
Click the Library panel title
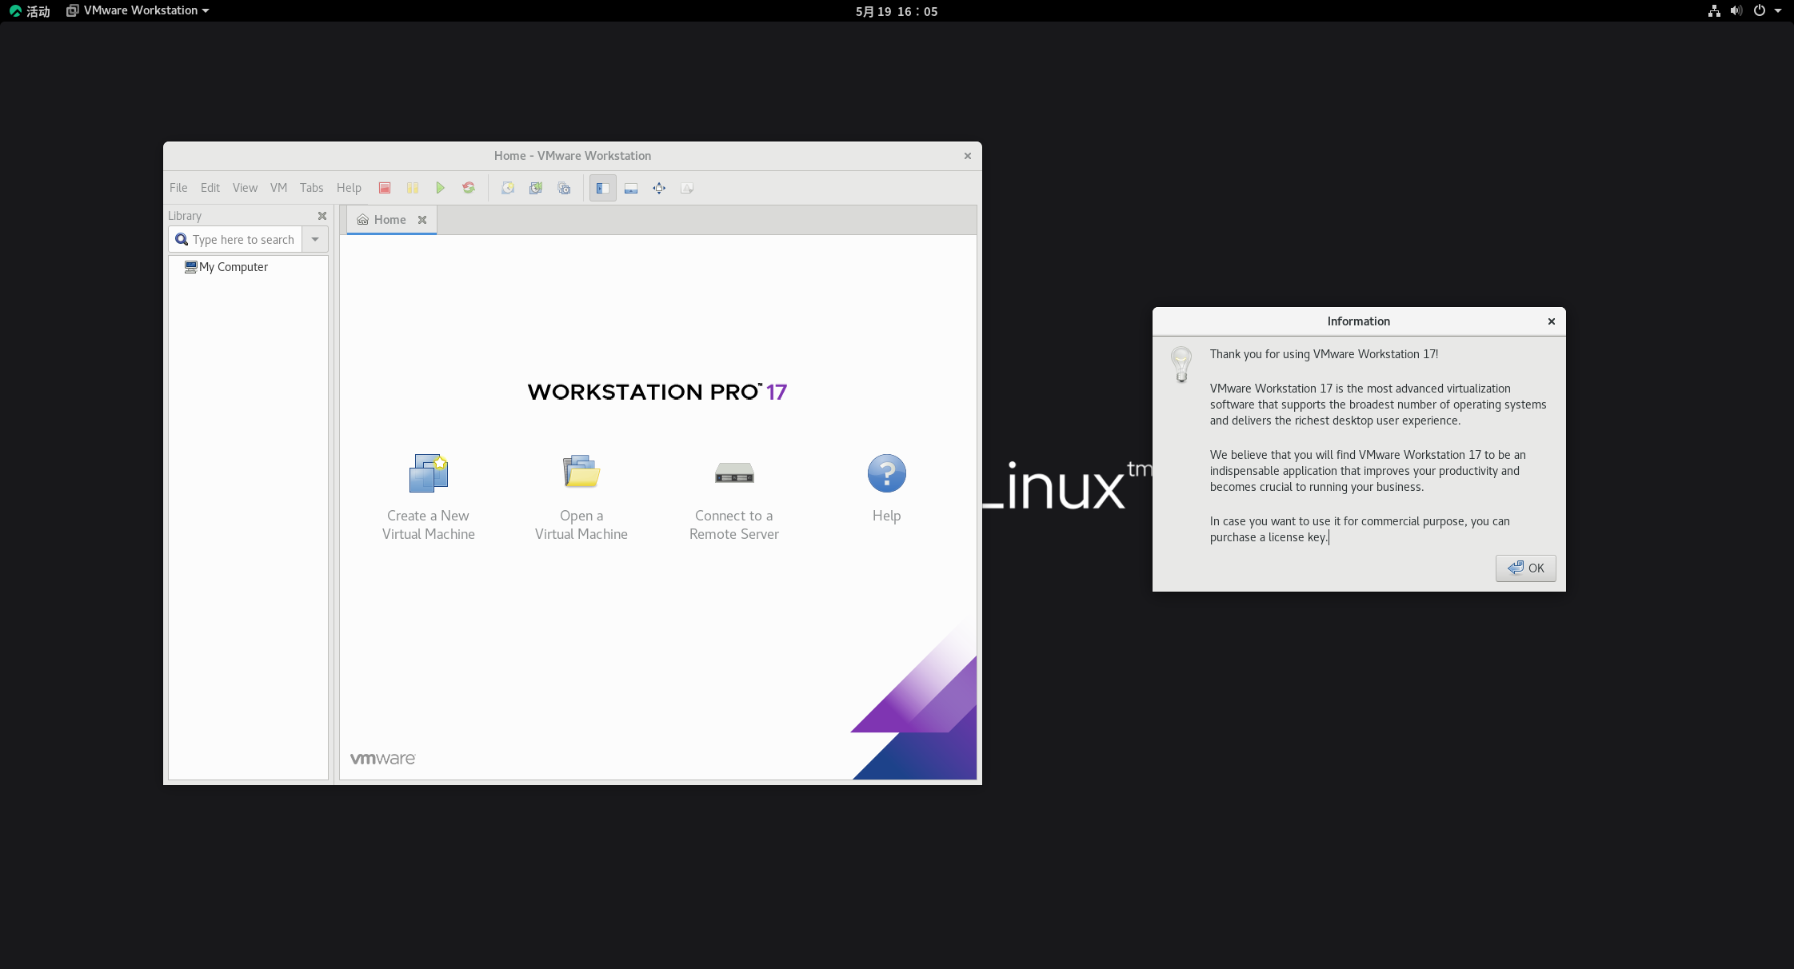point(185,216)
